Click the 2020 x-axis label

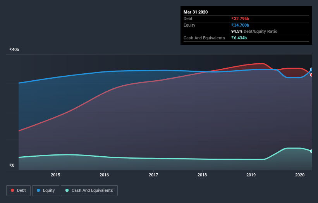[x=300, y=175]
